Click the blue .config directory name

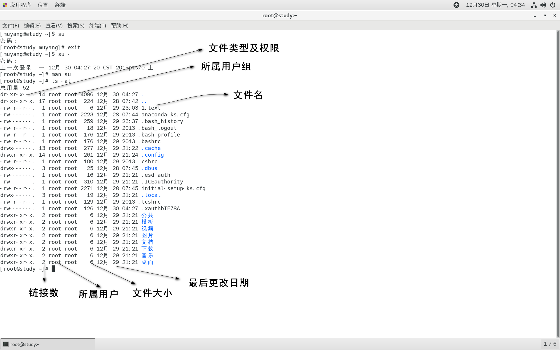[x=153, y=155]
